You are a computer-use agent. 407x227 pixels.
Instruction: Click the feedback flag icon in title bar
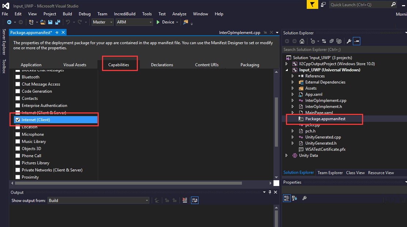click(x=312, y=5)
